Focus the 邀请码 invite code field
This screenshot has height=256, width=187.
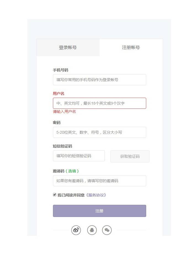point(99,181)
